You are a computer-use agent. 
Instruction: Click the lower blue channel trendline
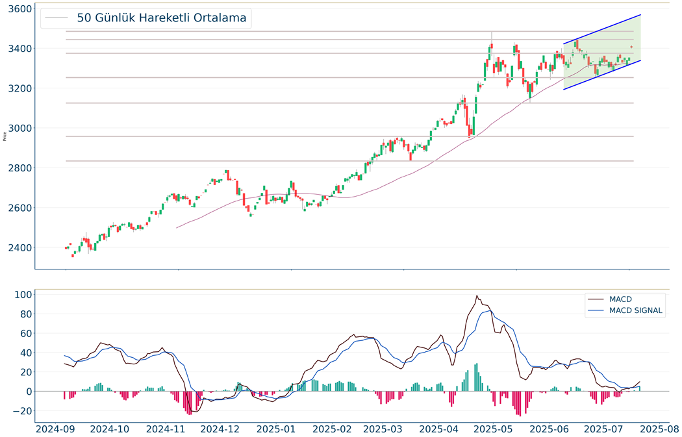tap(602, 75)
